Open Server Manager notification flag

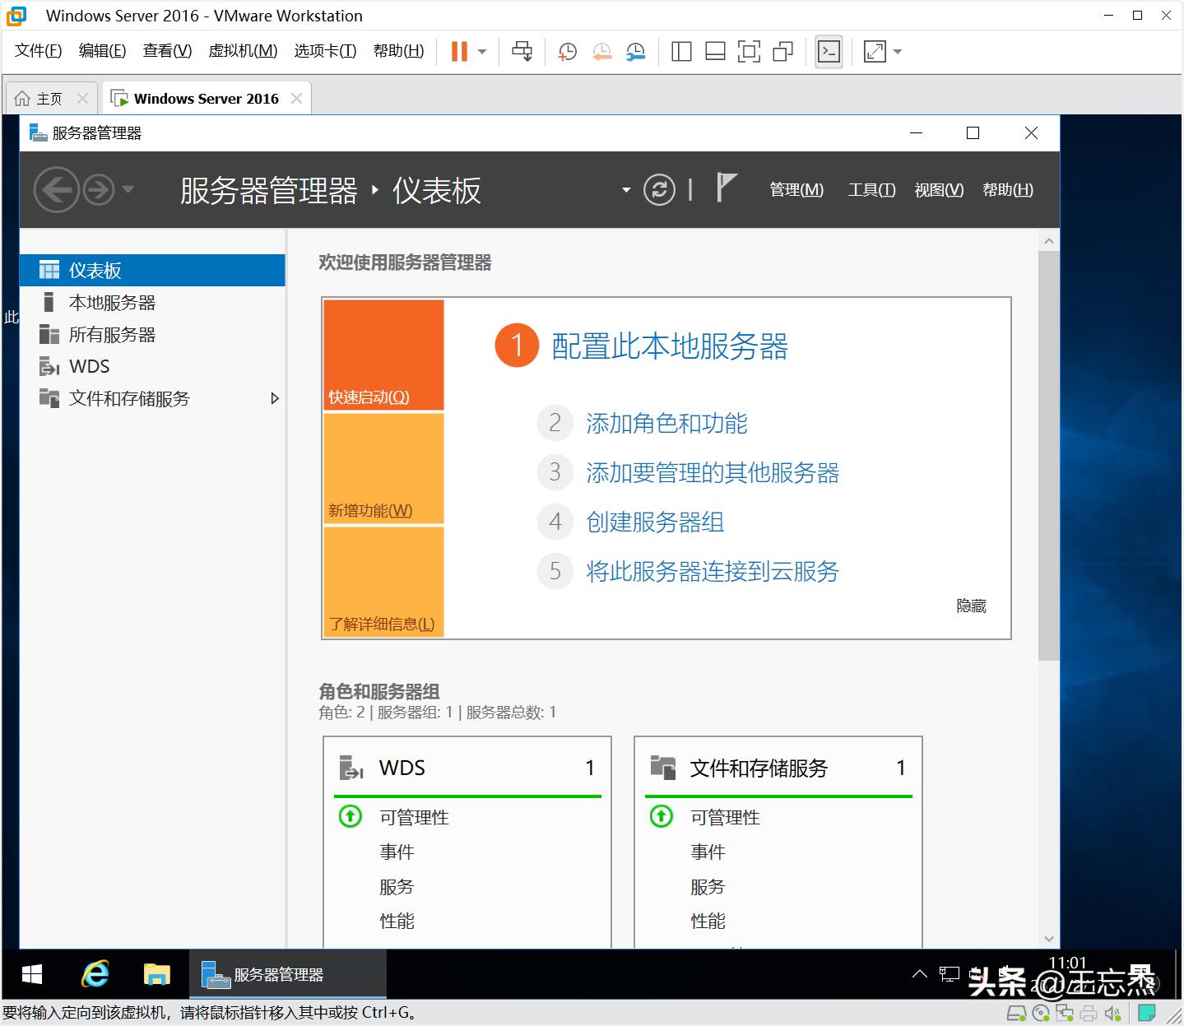[x=724, y=188]
